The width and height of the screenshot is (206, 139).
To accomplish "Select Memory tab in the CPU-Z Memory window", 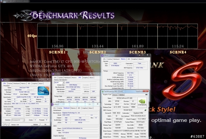I will click(123, 59).
